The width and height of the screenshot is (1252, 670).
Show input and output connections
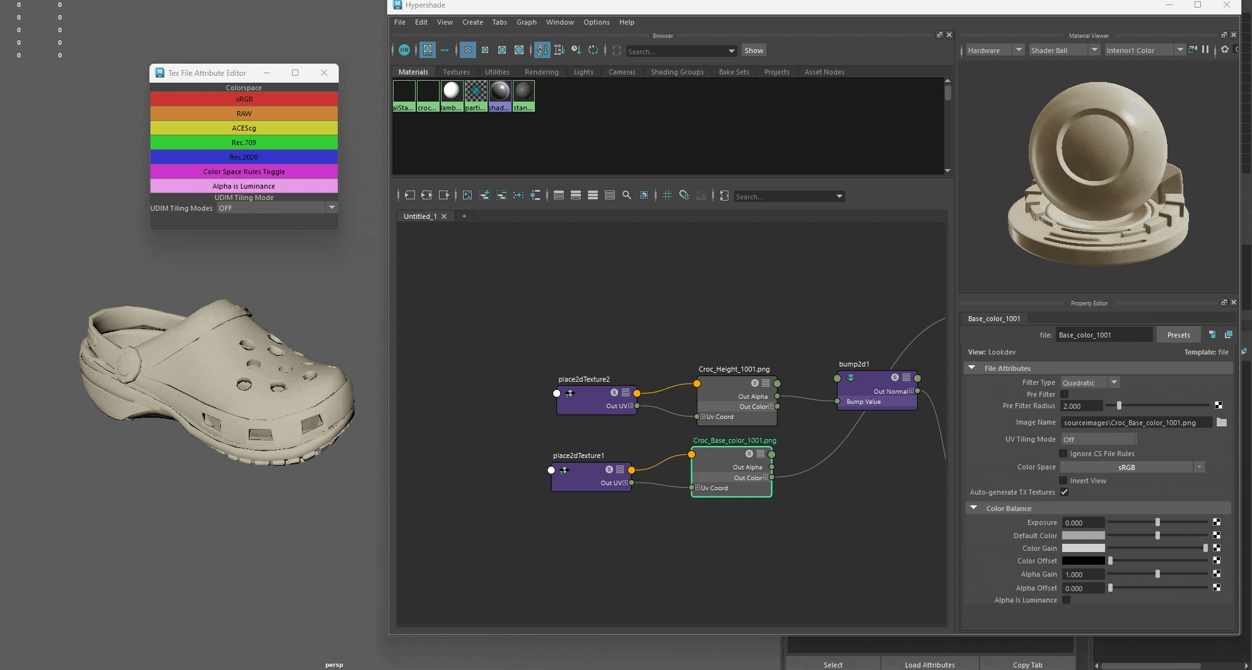coord(427,196)
